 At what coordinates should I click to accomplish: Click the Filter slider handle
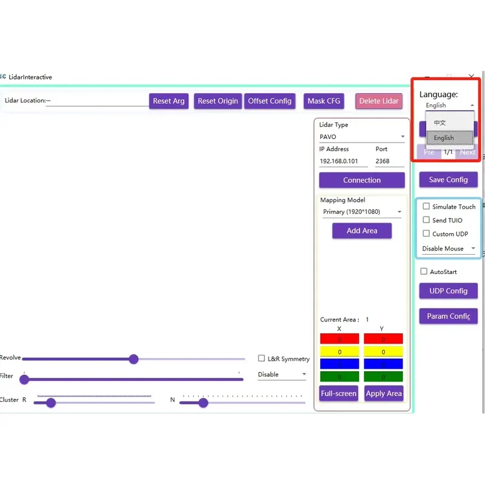(x=24, y=380)
